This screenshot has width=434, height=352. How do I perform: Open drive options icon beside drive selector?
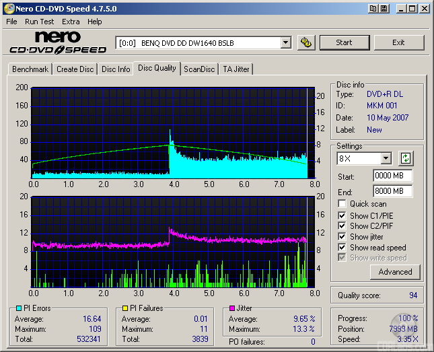pyautogui.click(x=306, y=42)
